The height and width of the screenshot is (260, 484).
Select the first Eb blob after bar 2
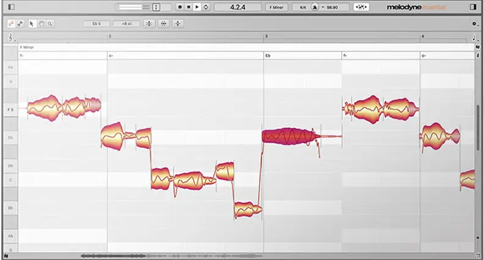[x=112, y=136]
